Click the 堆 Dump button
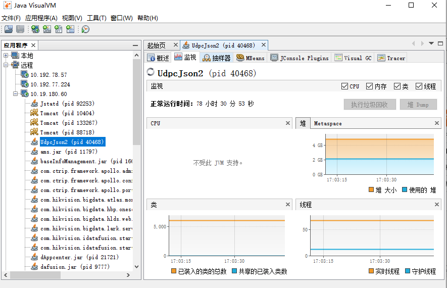The height and width of the screenshot is (288, 447). (x=418, y=105)
